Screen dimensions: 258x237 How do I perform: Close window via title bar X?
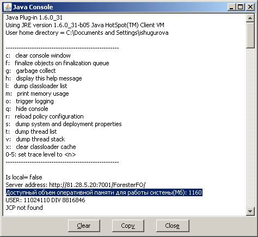tap(250, 7)
